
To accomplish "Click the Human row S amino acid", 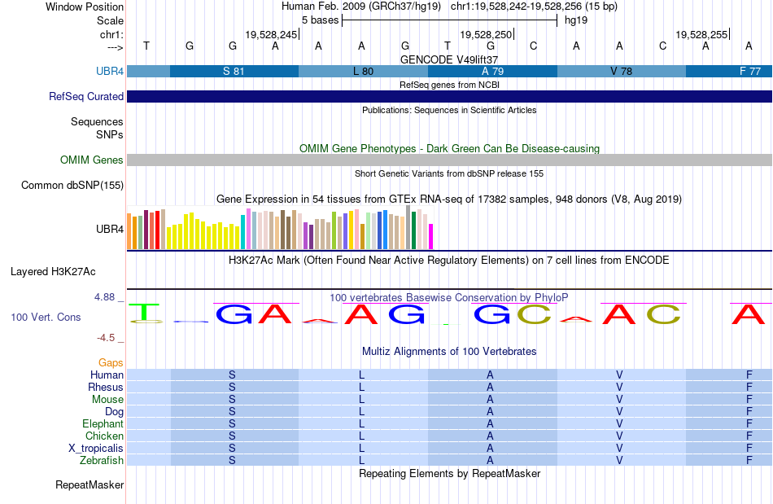I will pos(232,375).
